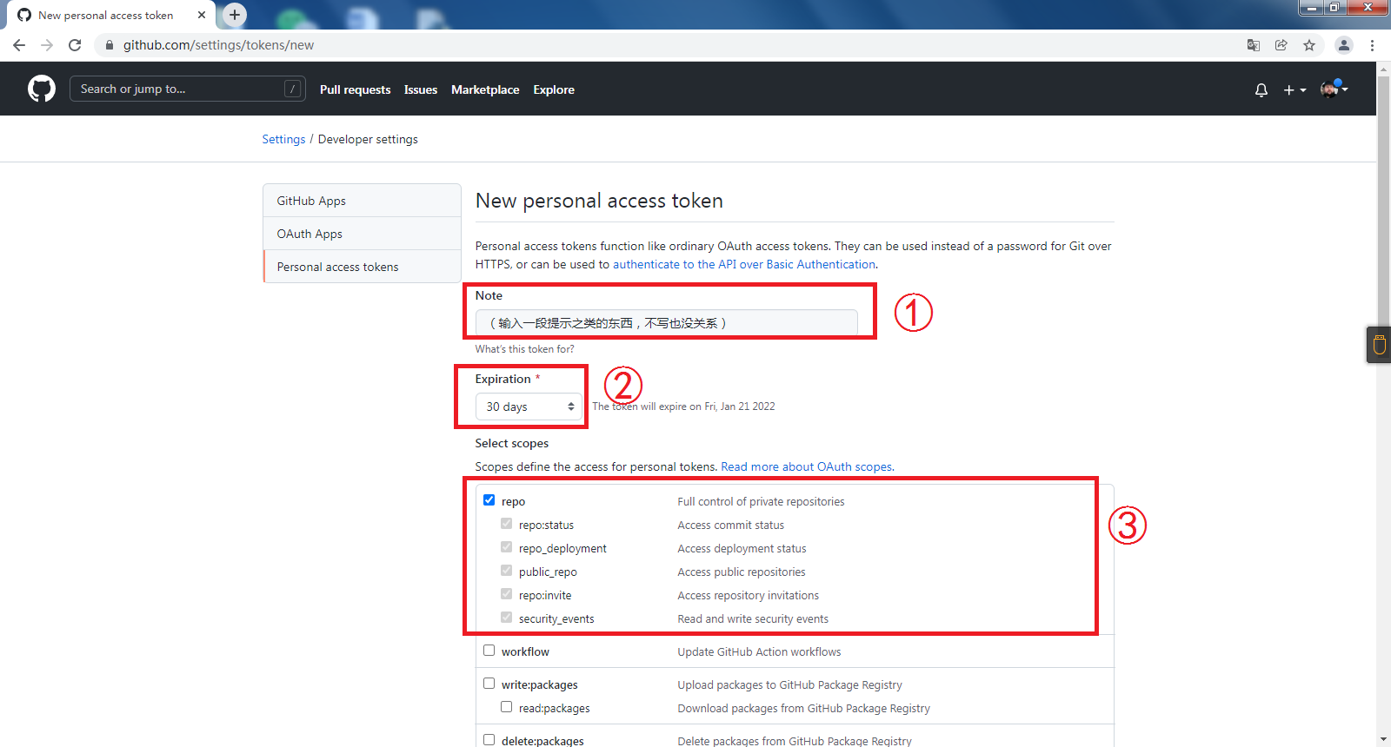This screenshot has width=1391, height=747.
Task: Click the Search or jump to field
Action: tap(187, 89)
